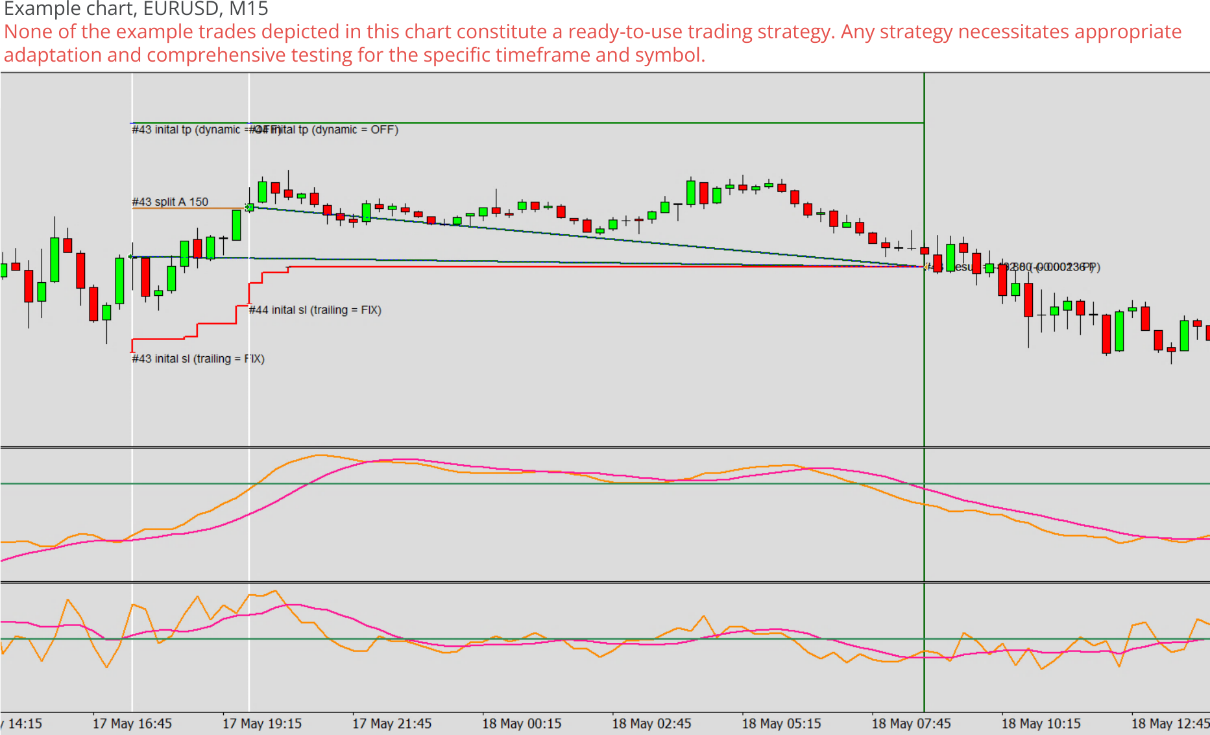Image resolution: width=1210 pixels, height=735 pixels.
Task: Click the "#44 inital sl (trailing = FIX)" label
Action: (x=315, y=310)
